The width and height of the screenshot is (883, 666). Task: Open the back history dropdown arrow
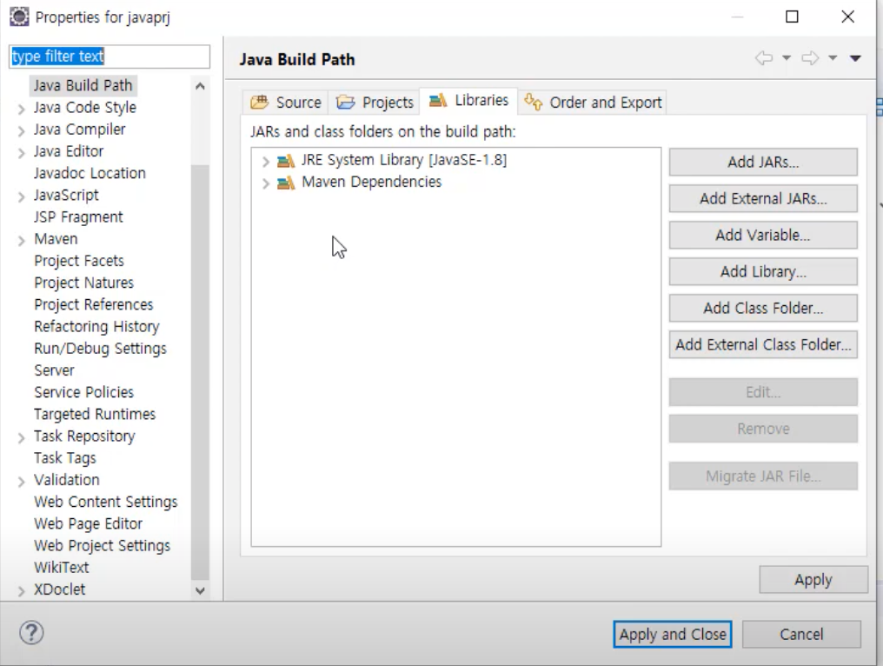click(x=787, y=58)
